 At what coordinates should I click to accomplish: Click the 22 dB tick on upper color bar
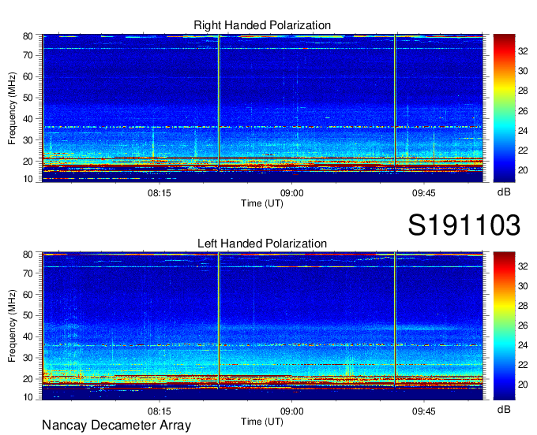pyautogui.click(x=523, y=151)
